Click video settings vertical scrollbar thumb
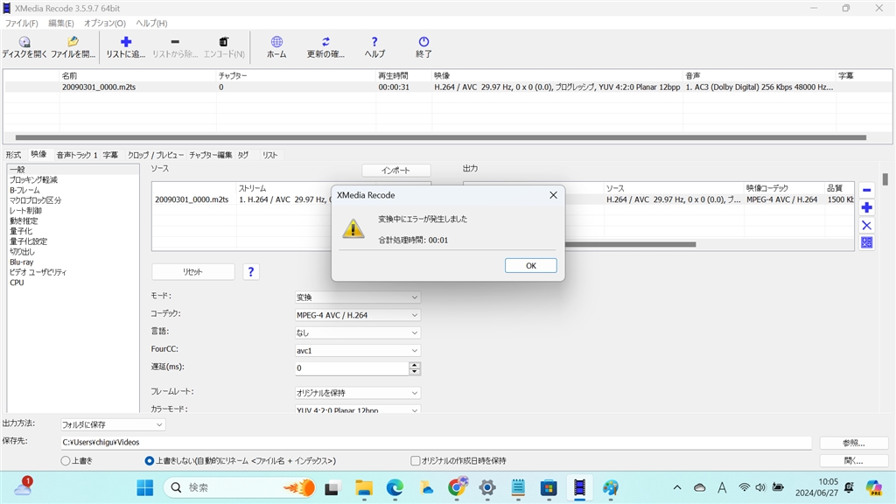 tap(885, 179)
